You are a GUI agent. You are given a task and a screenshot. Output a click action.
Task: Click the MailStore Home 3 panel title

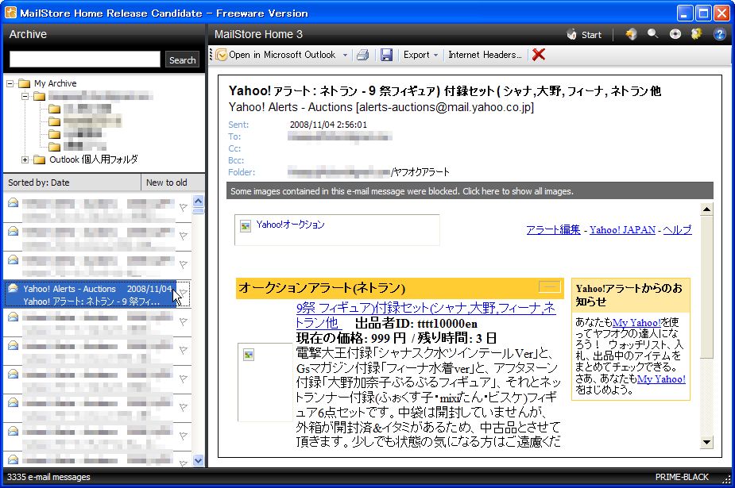258,34
